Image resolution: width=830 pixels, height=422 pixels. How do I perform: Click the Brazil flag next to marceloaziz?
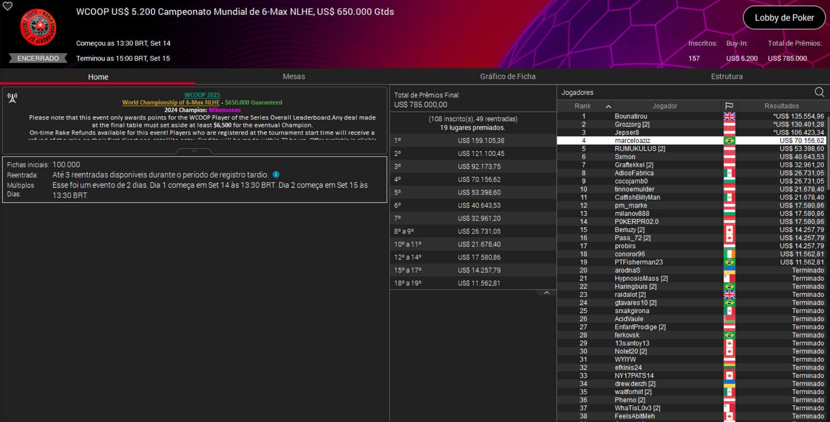[729, 141]
